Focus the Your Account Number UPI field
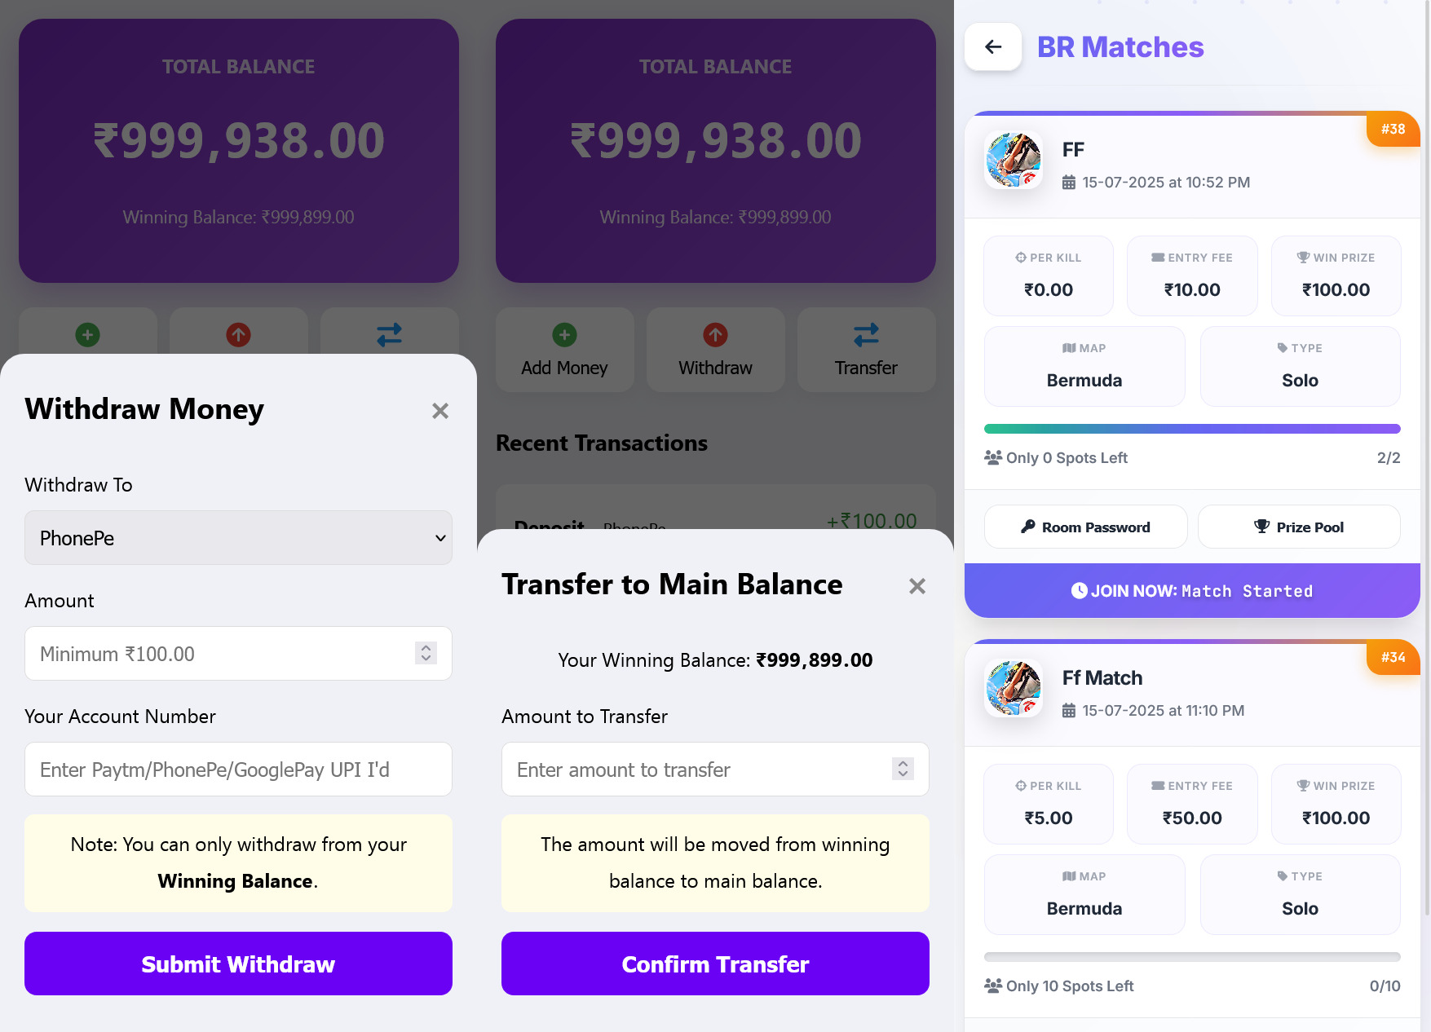Viewport: 1431px width, 1032px height. (238, 770)
